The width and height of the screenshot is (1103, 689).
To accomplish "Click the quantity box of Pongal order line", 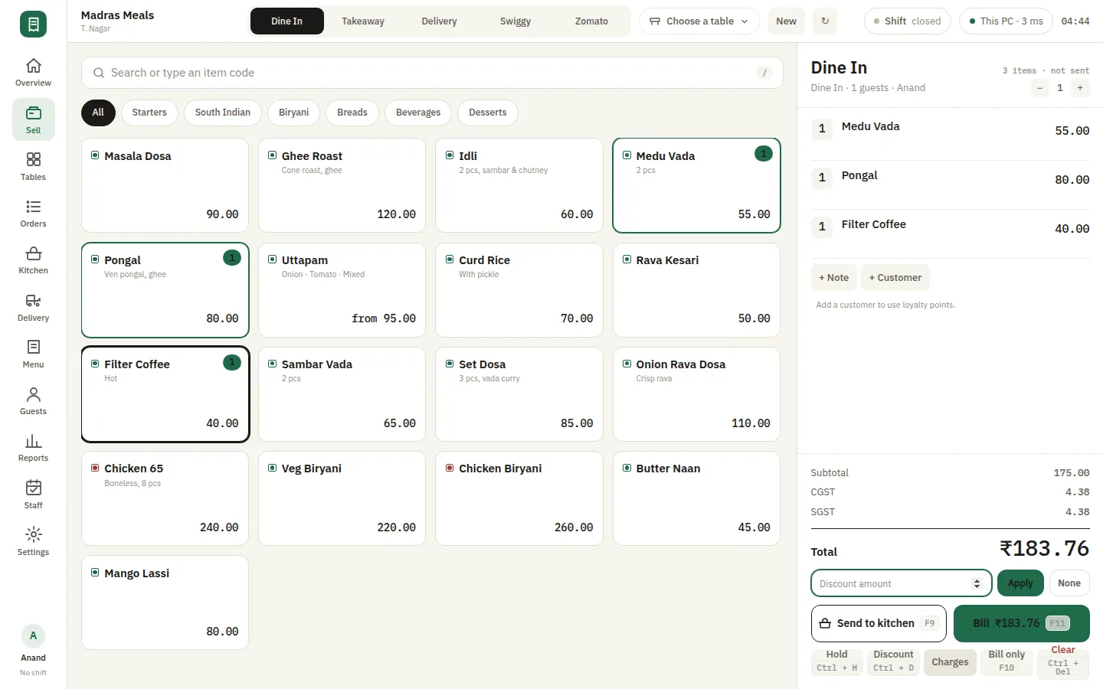I will coord(822,178).
